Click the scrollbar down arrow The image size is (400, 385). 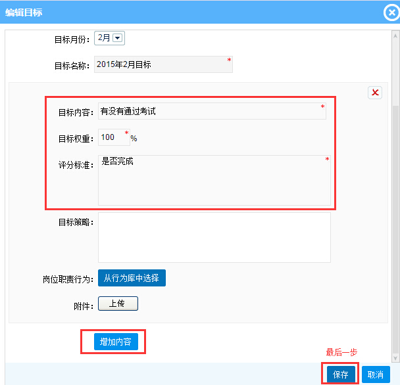click(x=395, y=358)
